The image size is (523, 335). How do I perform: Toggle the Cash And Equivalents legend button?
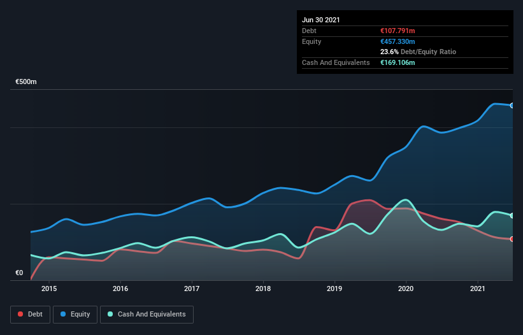point(147,315)
